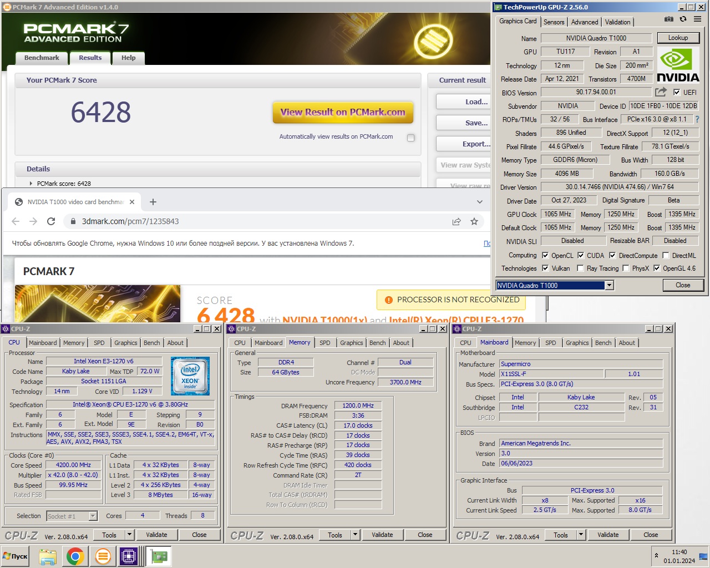Open SPD tab in CPU-Z CPU window
The height and width of the screenshot is (568, 710).
click(x=99, y=343)
